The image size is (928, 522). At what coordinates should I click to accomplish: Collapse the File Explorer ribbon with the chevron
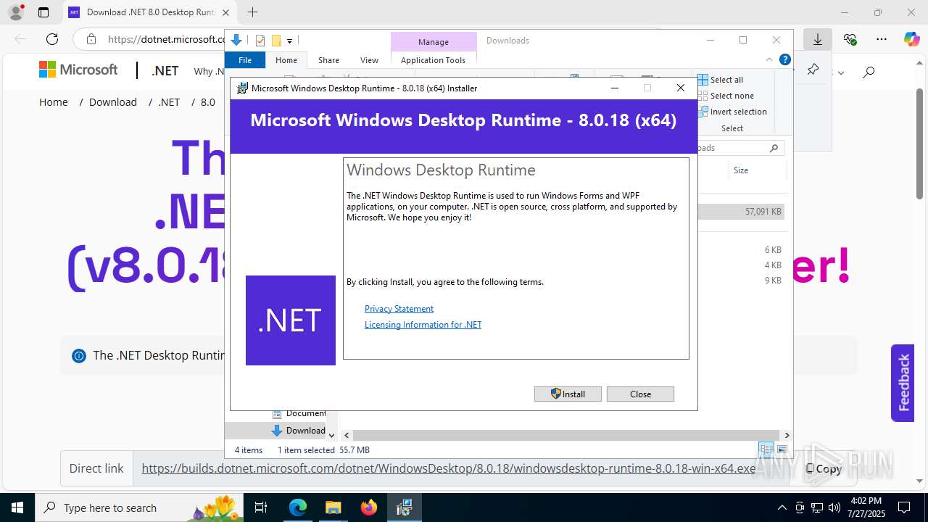[769, 60]
